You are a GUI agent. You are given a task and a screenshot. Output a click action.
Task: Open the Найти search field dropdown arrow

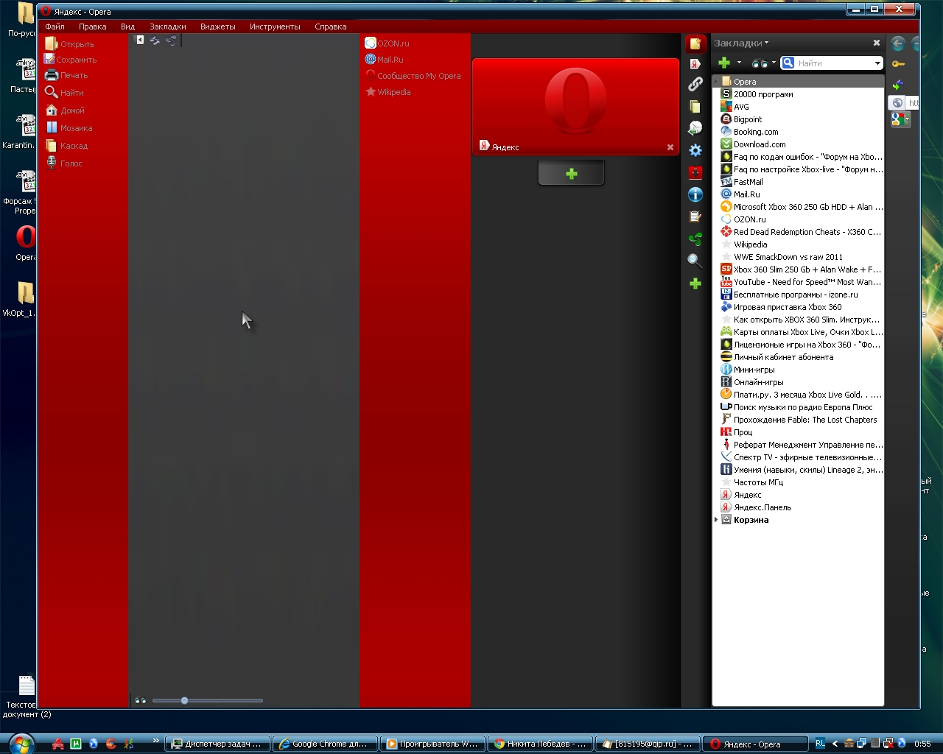click(x=877, y=63)
